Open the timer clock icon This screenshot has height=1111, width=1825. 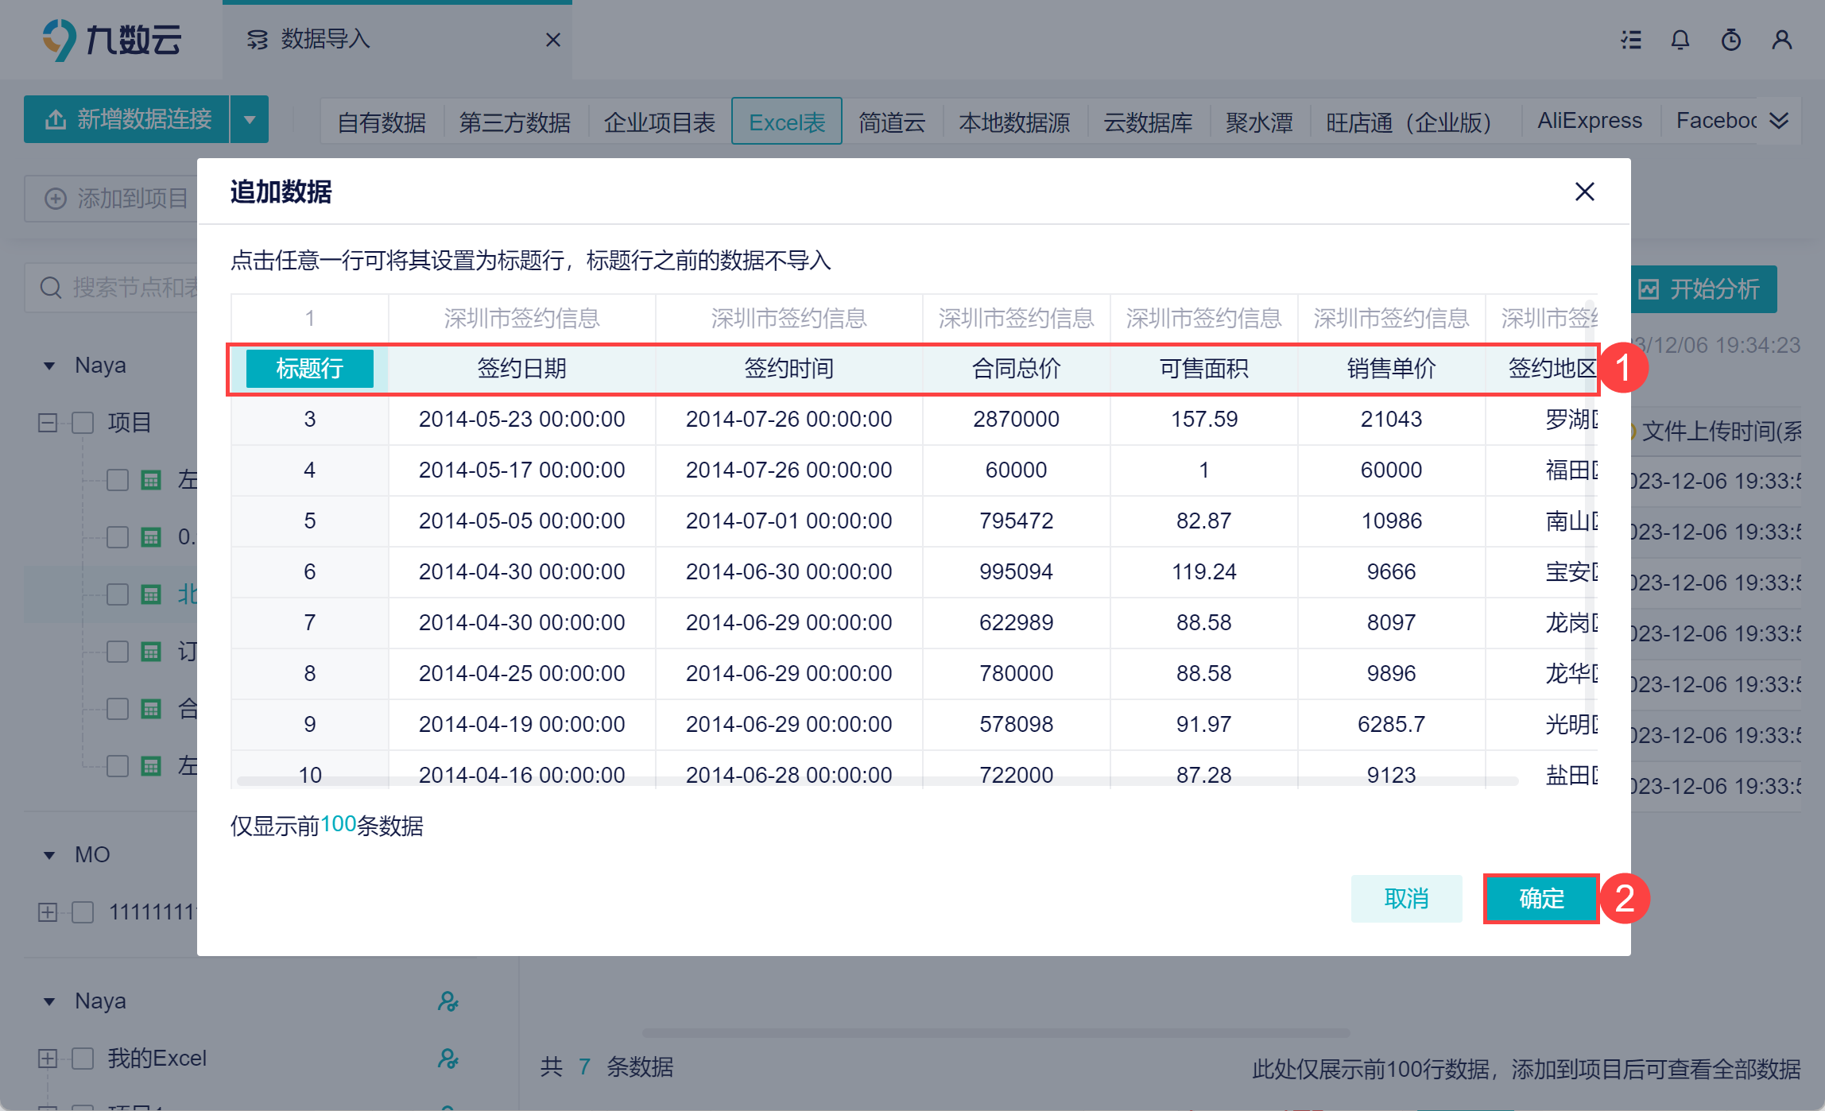point(1731,40)
